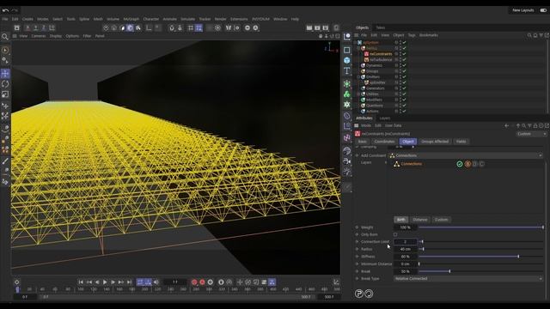This screenshot has width=550, height=309.
Task: Toggle enable checkmark for Generators object
Action: 404,88
